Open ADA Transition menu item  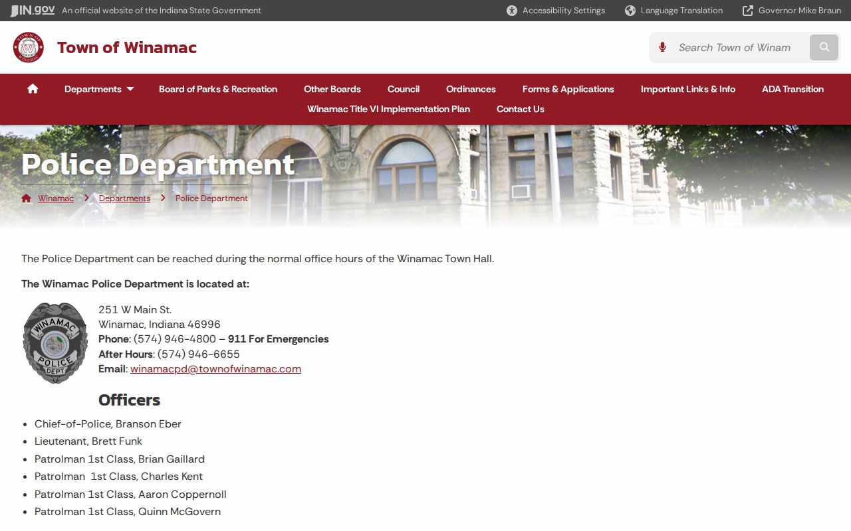tap(792, 89)
